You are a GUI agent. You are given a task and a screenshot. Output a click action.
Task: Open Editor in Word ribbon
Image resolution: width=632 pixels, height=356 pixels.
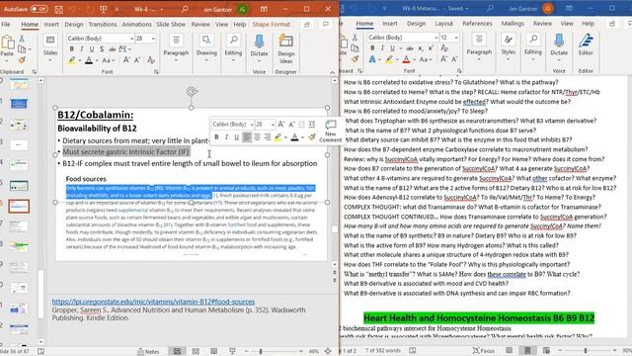[x=586, y=45]
